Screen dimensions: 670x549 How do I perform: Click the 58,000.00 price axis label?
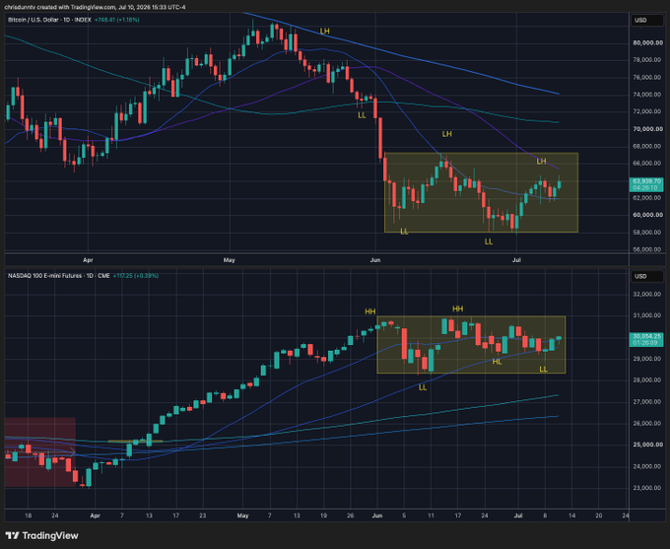point(647,233)
